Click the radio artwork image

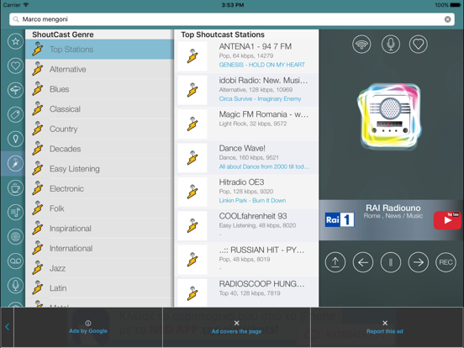point(390,116)
